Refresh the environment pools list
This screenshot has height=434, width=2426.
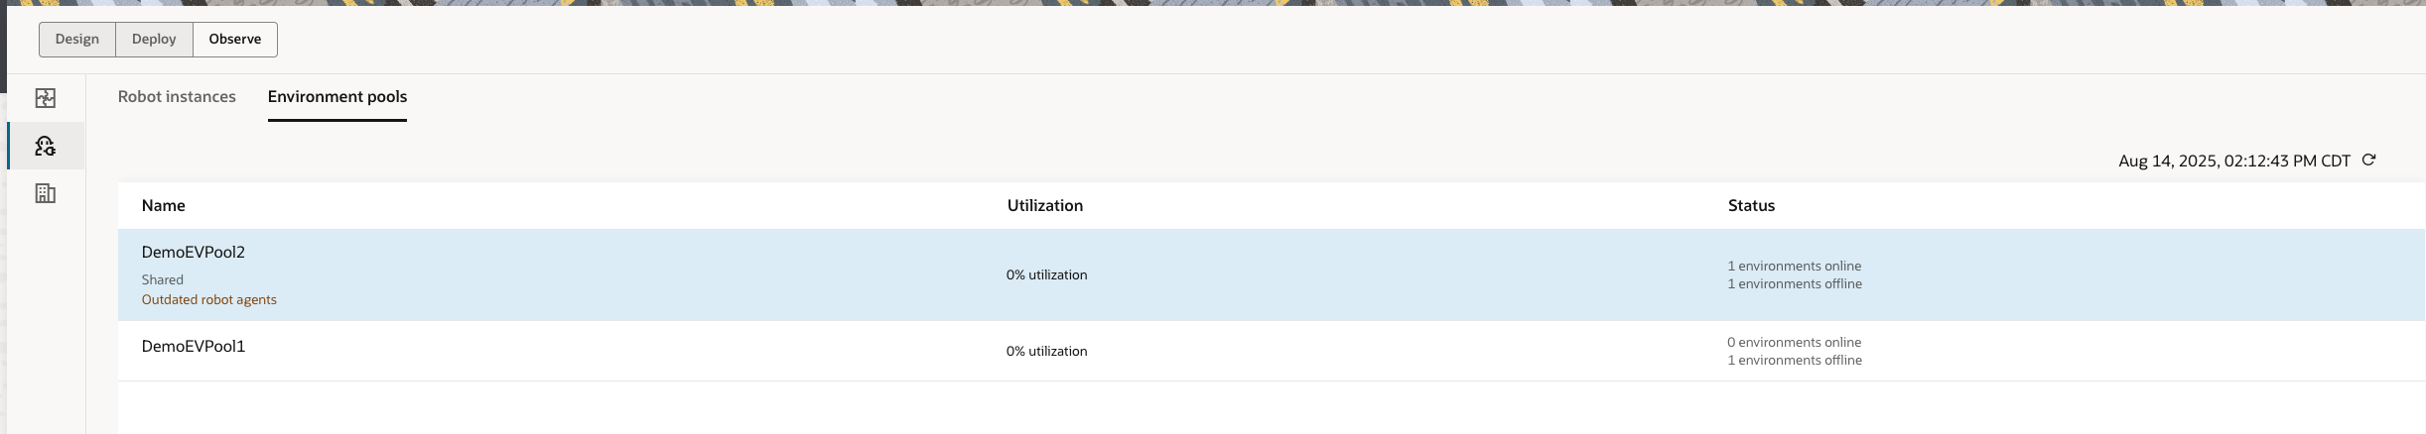coord(2368,160)
